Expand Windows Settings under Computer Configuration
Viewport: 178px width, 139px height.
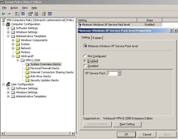(8, 32)
